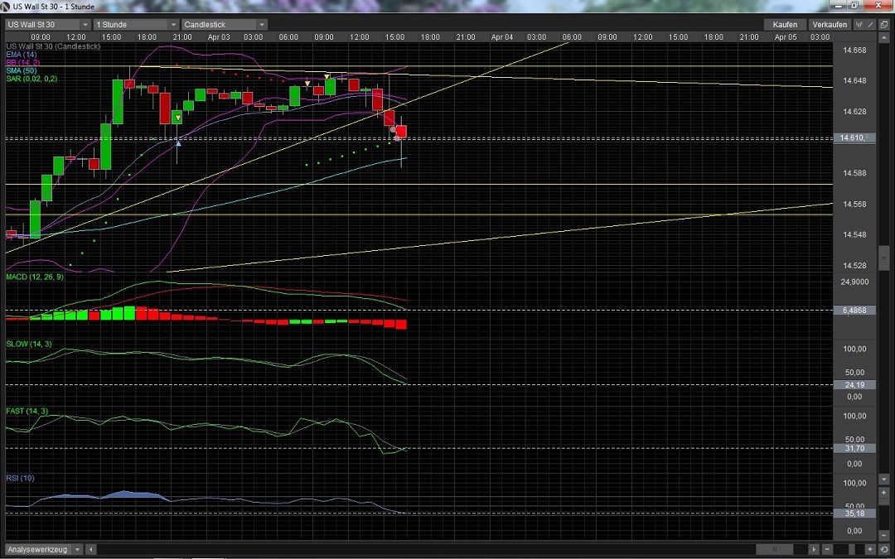Click the Apr 04 date on time axis

point(501,37)
